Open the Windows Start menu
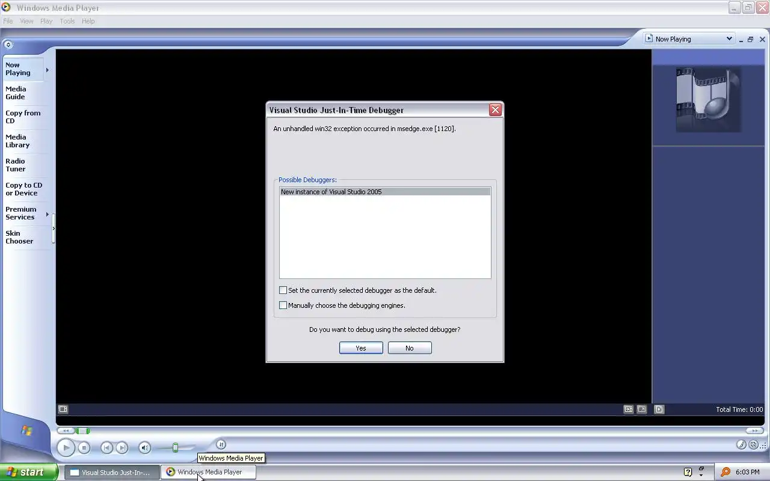Screen dimensions: 770x481 click(x=29, y=472)
